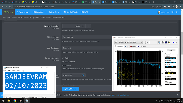Toggle Chrome side panel icon
Viewport: 183px width, 103px height.
coord(173,7)
